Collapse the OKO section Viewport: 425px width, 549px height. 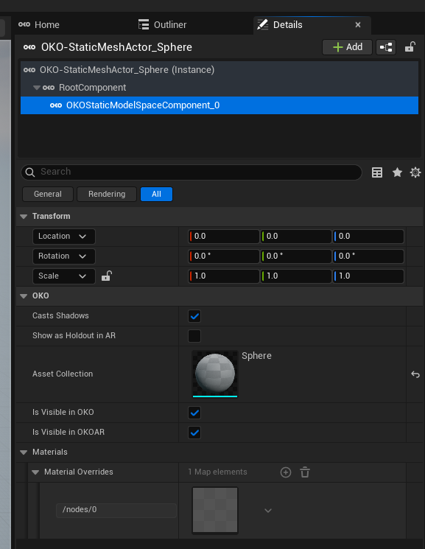24,296
